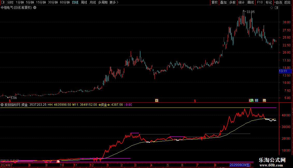The width and height of the screenshot is (293, 168).
Task: Click the 中恒电气(日线.前复权) chart title
Action: (x=16, y=8)
